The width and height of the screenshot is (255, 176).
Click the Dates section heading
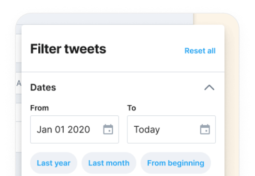tap(43, 88)
